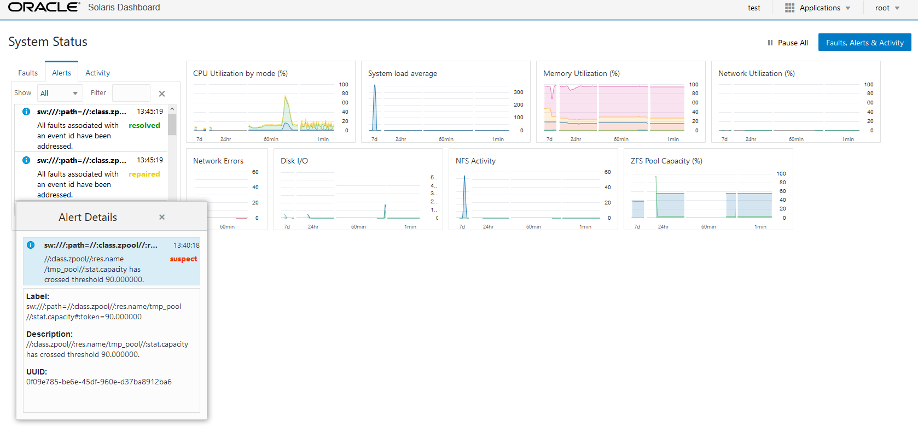The height and width of the screenshot is (427, 918).
Task: Click the pause icon beside Pause All
Action: click(770, 43)
